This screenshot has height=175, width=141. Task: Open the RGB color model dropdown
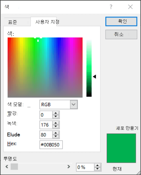coord(74,104)
